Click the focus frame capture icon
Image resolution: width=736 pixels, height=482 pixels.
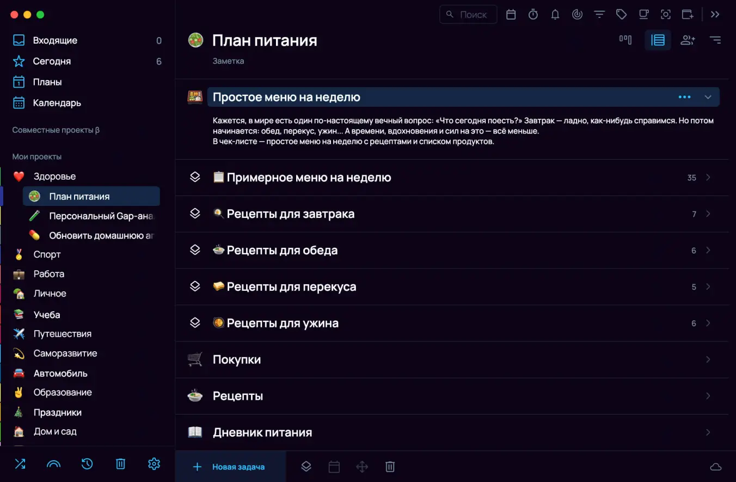click(x=665, y=15)
